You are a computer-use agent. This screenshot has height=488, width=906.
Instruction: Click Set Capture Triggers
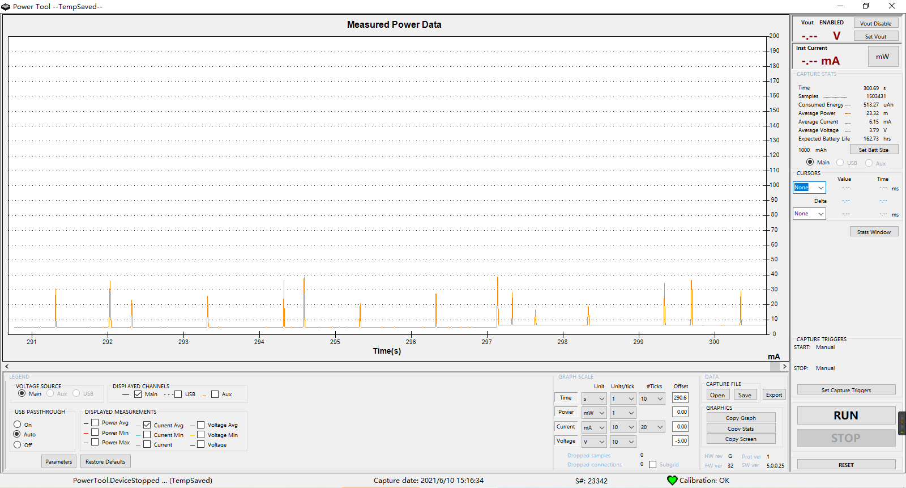[847, 390]
